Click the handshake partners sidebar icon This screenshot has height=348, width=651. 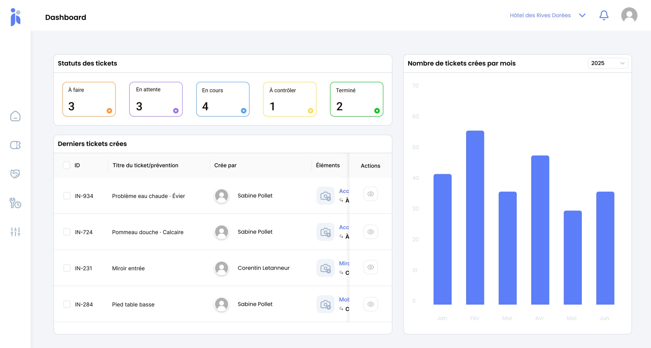point(15,174)
